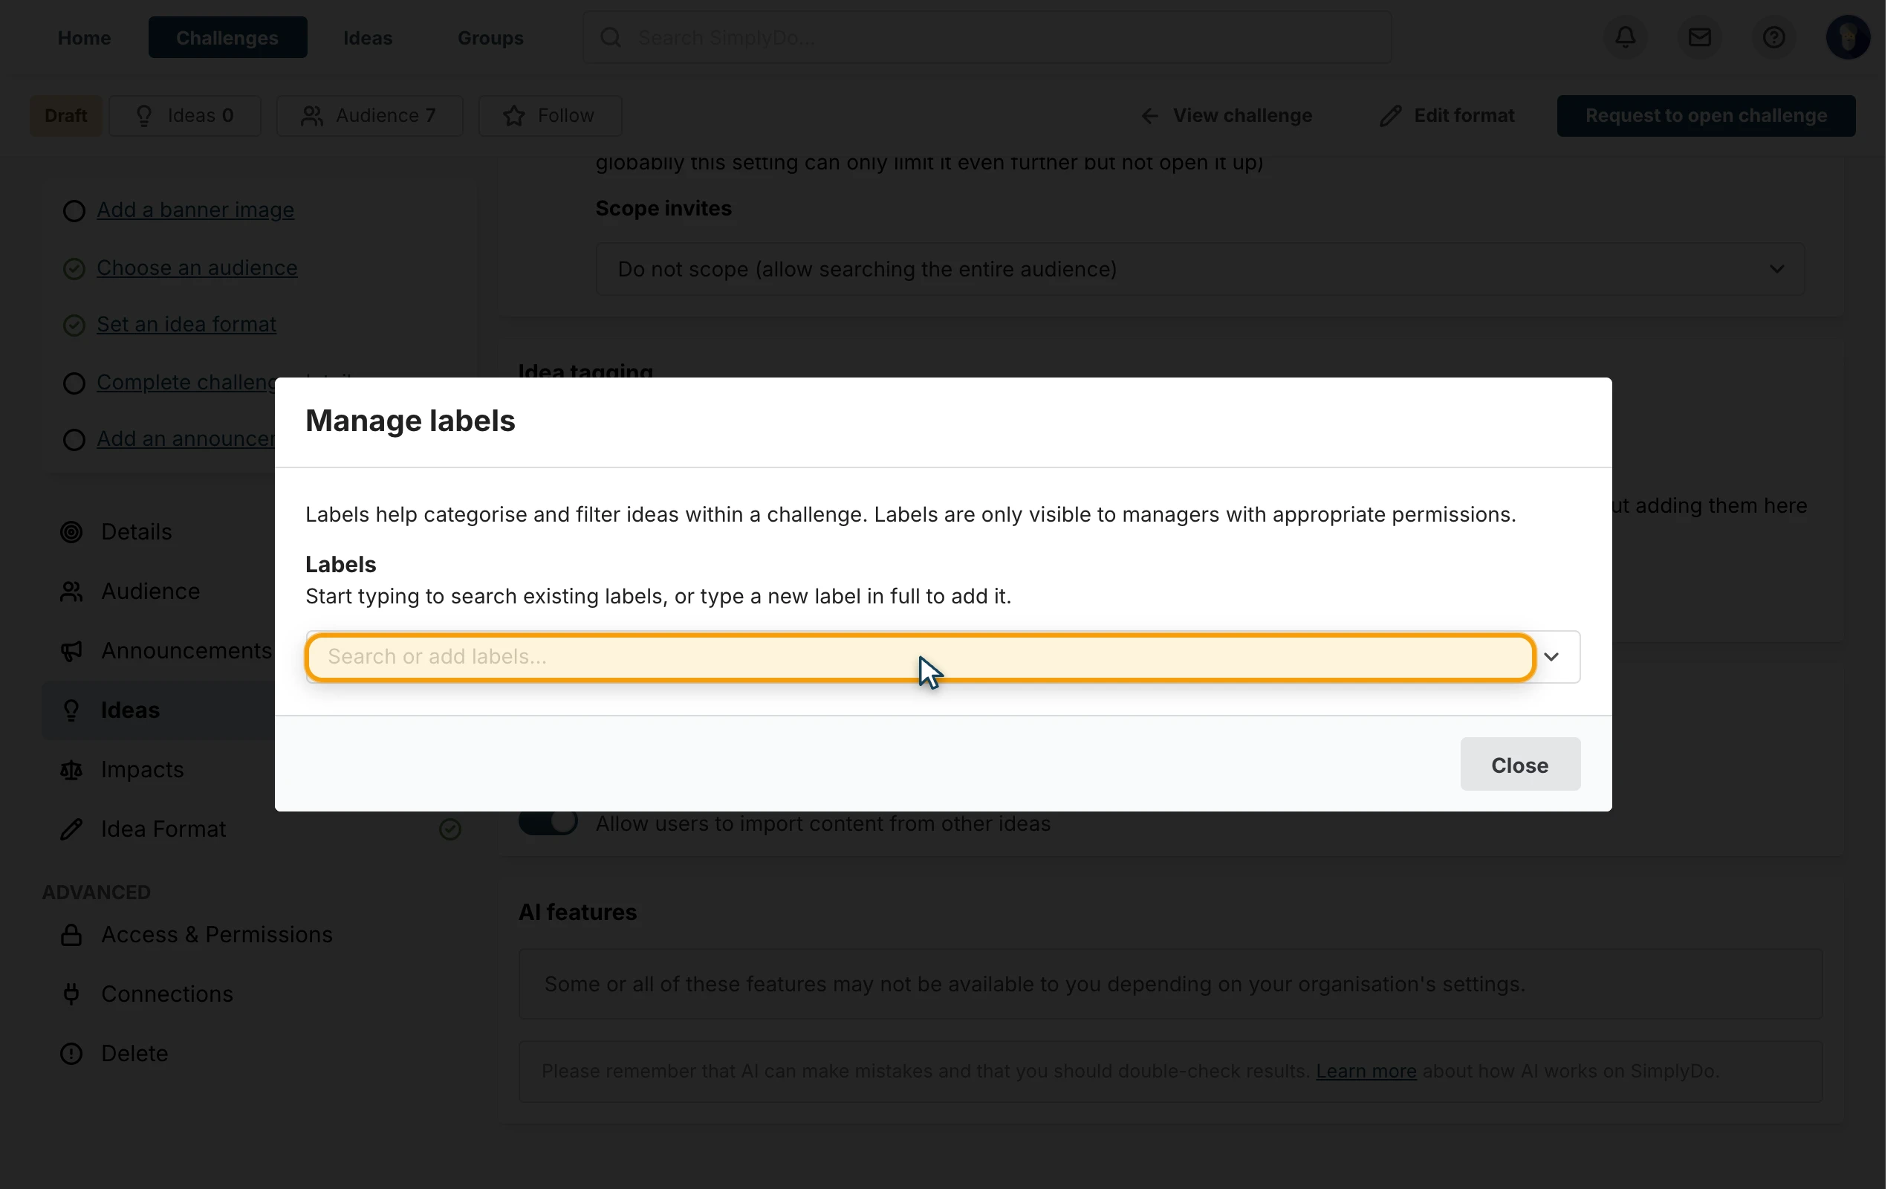Toggle import content from other ideas switch

[x=548, y=823]
